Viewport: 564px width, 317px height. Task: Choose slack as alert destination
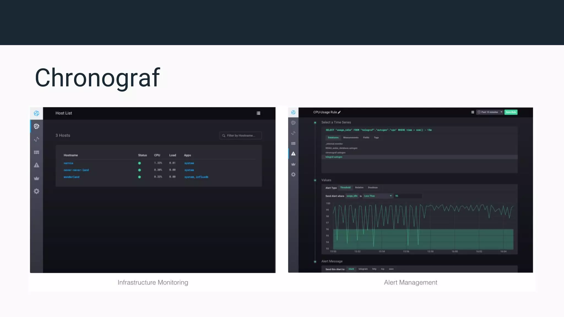coord(351,269)
